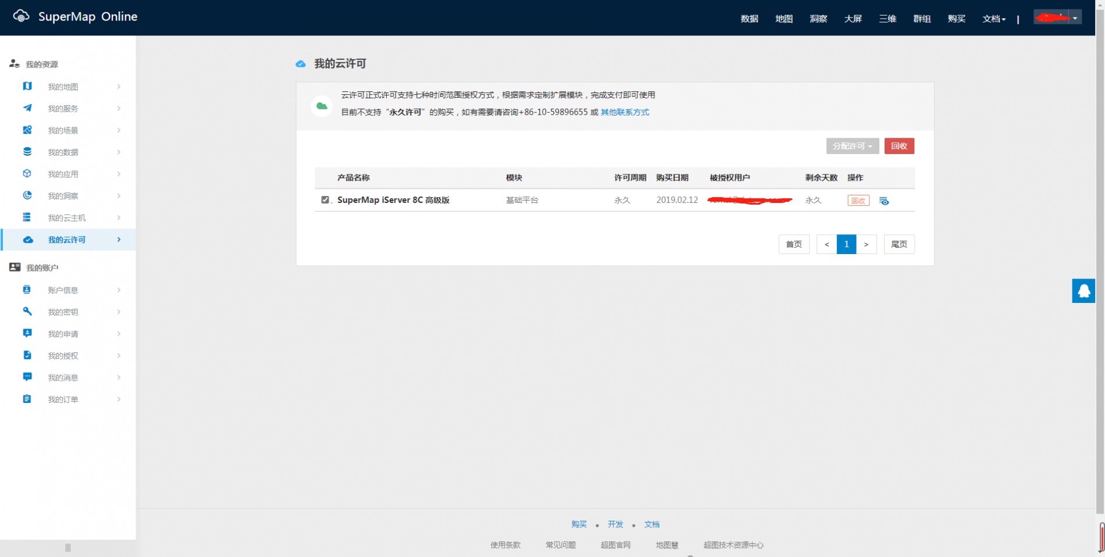Expand the 我的地图 chevron
1105x557 pixels.
[x=119, y=87]
